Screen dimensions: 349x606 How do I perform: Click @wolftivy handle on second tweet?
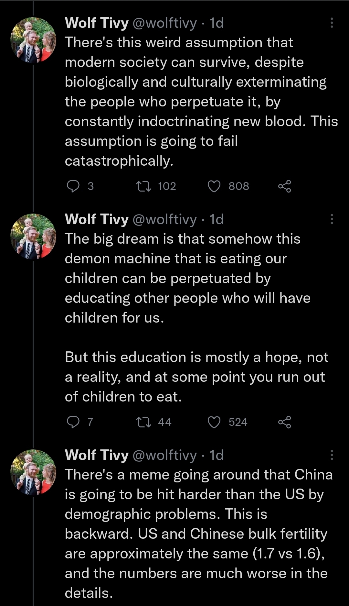point(164,219)
